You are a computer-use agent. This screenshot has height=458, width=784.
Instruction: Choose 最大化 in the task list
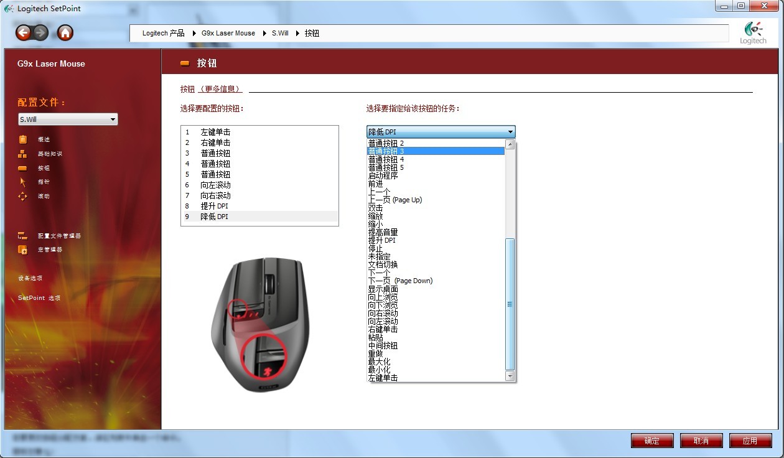point(436,362)
